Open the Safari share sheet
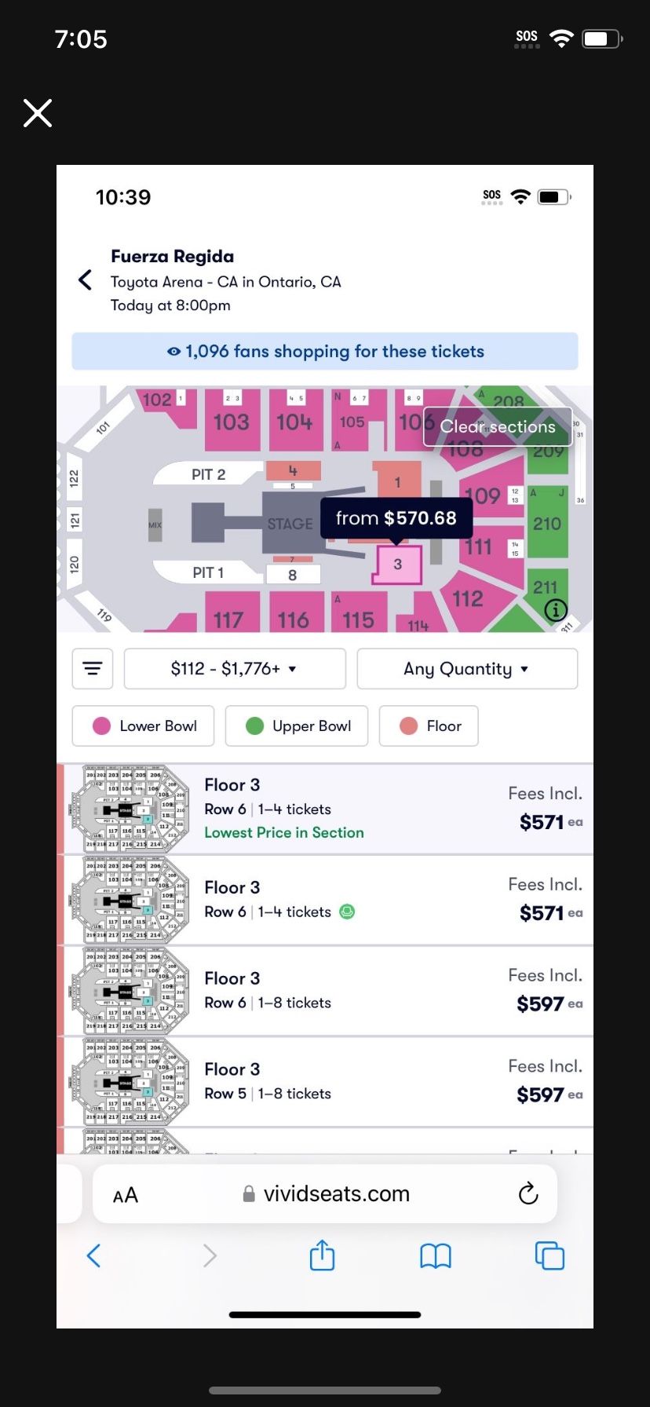The image size is (650, 1407). click(x=322, y=1255)
